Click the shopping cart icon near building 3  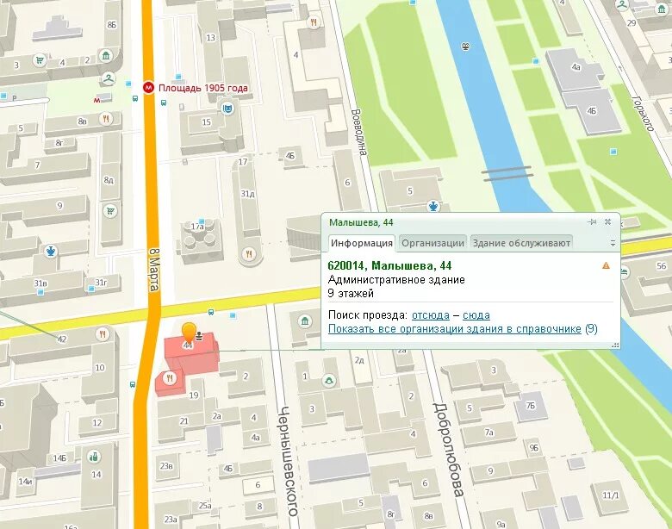tap(40, 60)
